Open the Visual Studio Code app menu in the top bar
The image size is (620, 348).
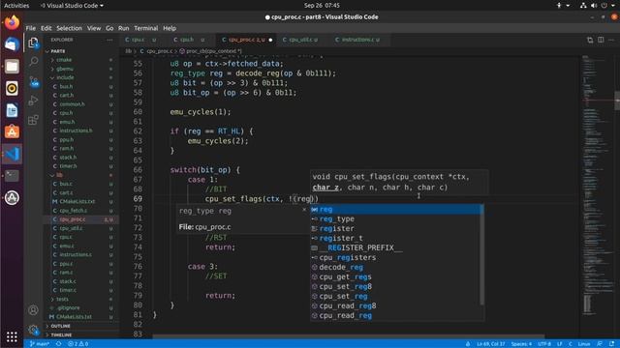point(72,6)
